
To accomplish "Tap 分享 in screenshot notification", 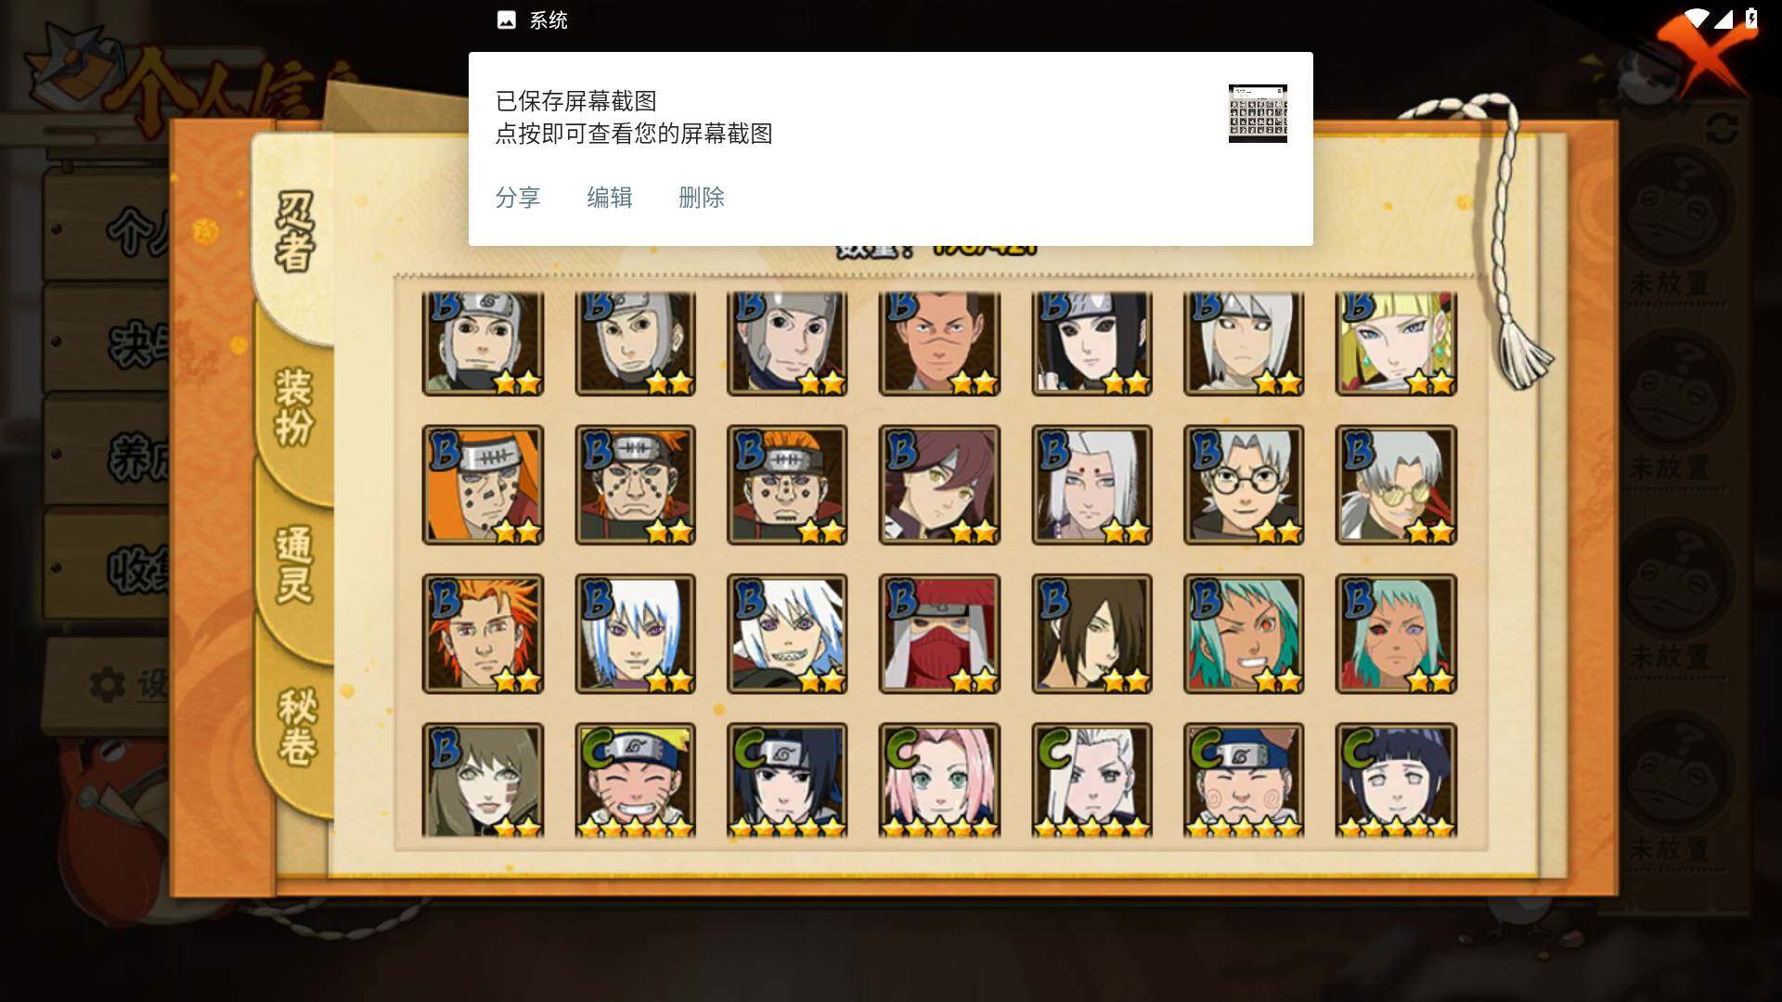I will tap(518, 198).
